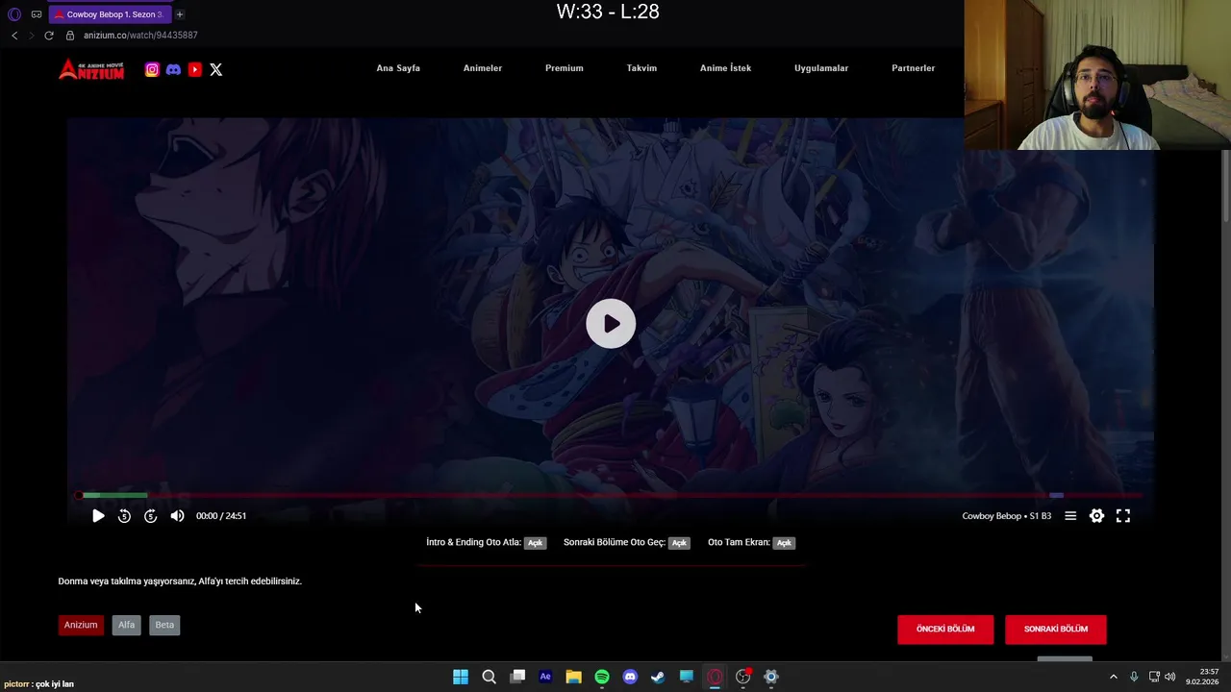
Task: Click the Donma veya takılma notice text
Action: click(180, 581)
